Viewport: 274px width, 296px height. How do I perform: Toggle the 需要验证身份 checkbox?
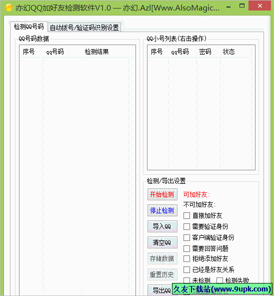186,226
